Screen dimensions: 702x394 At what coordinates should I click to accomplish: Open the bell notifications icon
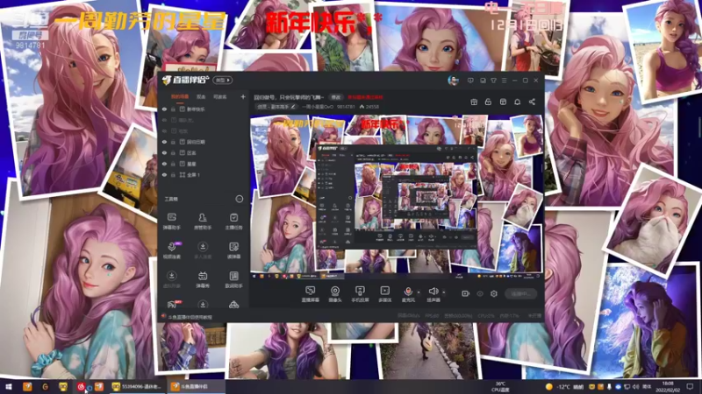click(x=517, y=102)
